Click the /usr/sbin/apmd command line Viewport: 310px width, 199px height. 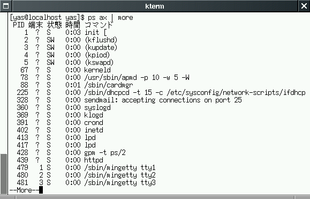137,77
